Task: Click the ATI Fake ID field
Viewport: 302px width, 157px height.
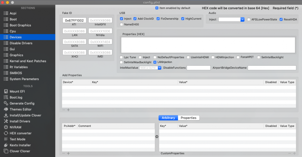Action: (74, 20)
